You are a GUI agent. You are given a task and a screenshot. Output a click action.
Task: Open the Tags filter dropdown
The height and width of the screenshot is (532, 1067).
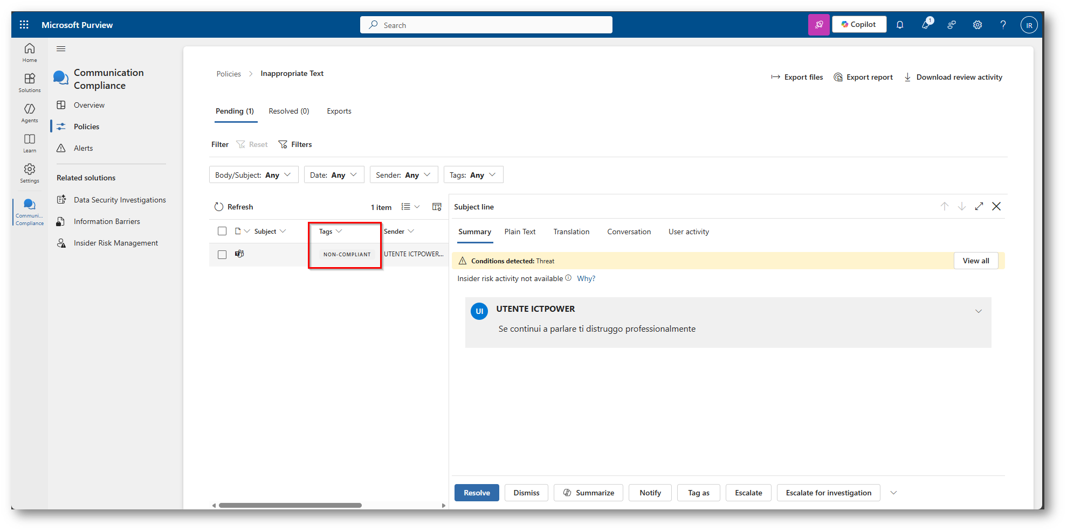click(473, 175)
